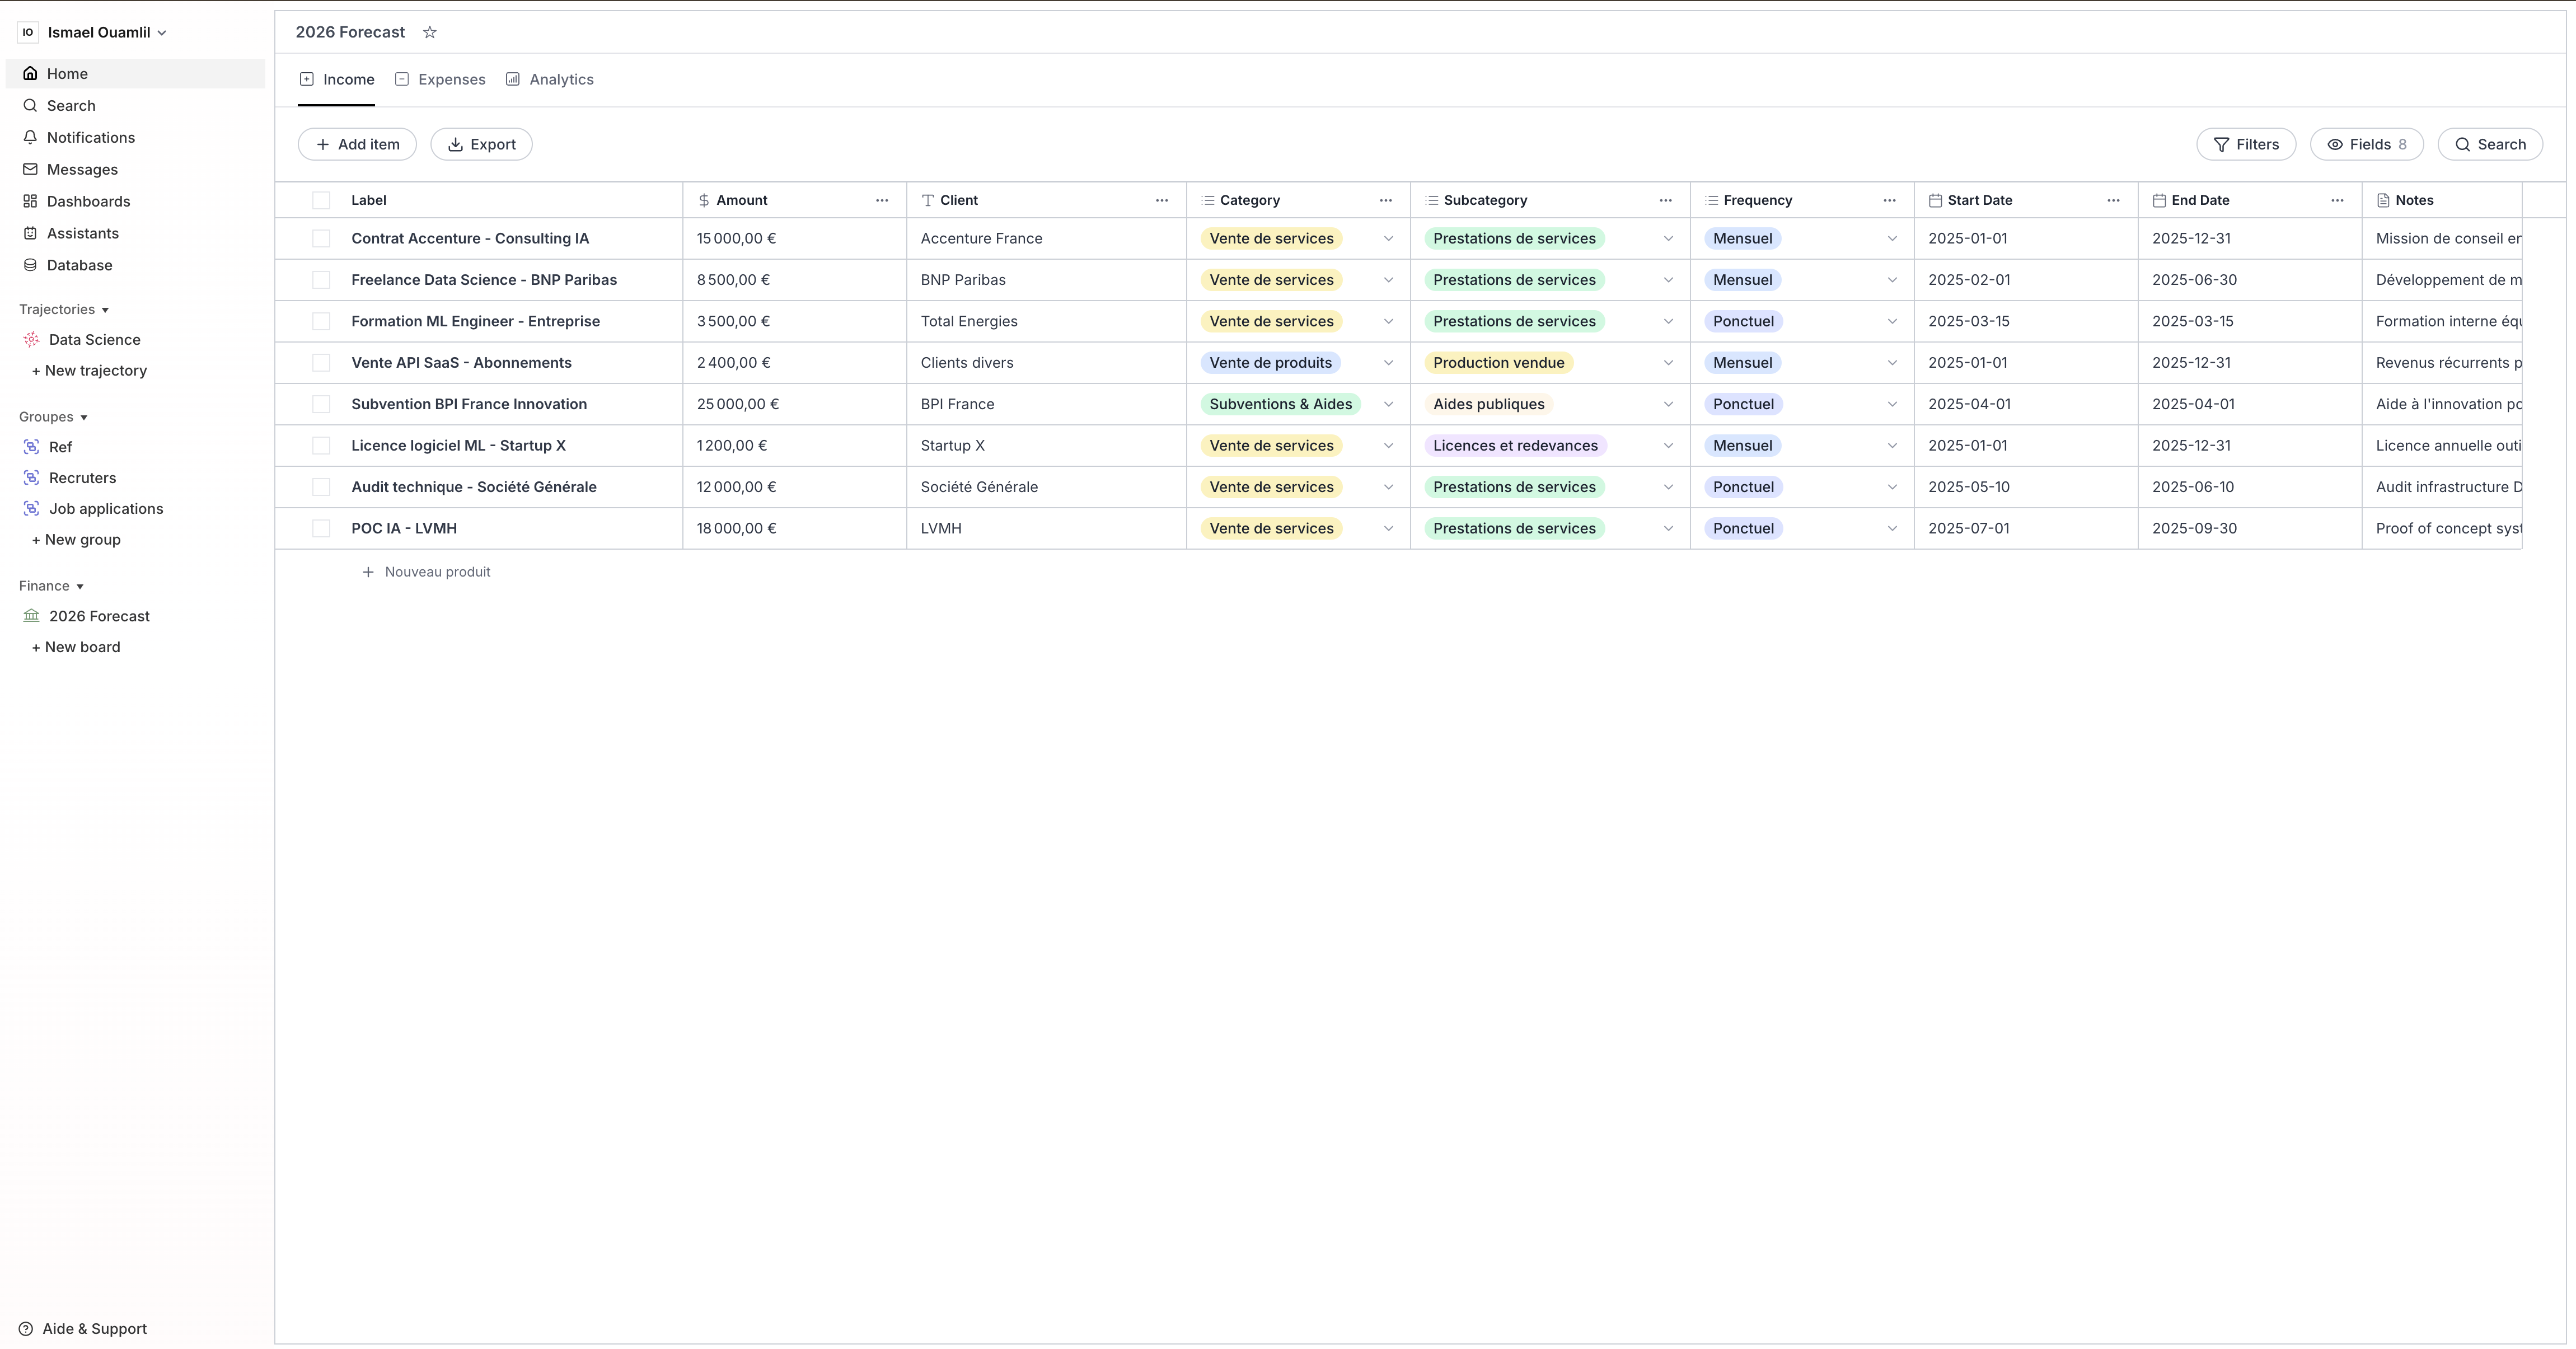Open the Dashboards section

(x=89, y=201)
